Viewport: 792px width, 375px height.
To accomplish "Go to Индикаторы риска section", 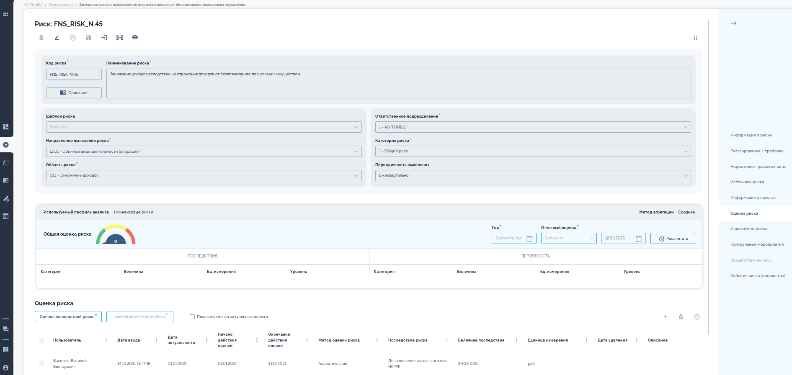I will (748, 229).
